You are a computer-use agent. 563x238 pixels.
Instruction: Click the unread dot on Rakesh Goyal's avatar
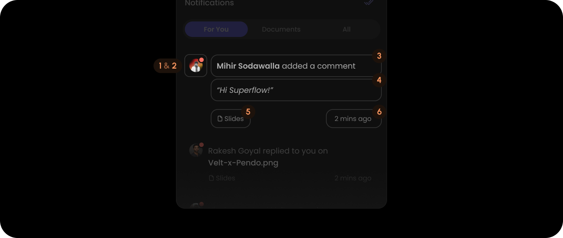(201, 145)
